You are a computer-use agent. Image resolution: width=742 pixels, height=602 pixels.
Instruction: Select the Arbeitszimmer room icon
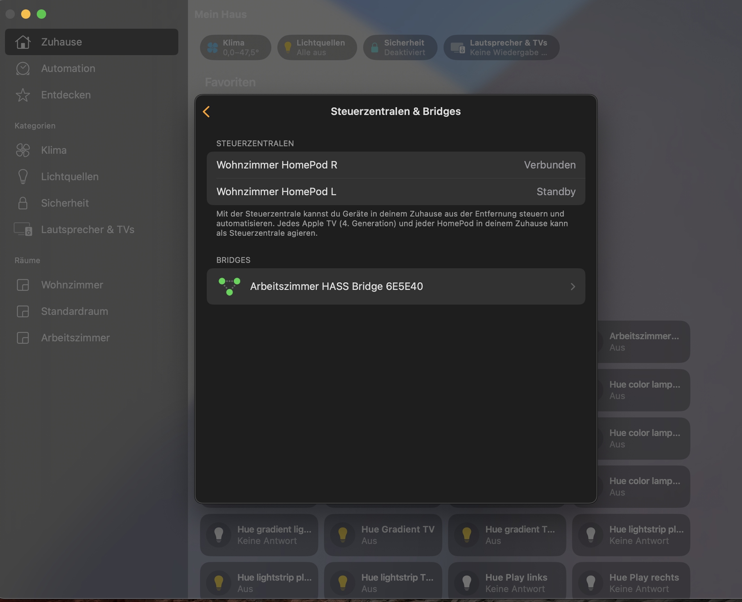(x=23, y=338)
